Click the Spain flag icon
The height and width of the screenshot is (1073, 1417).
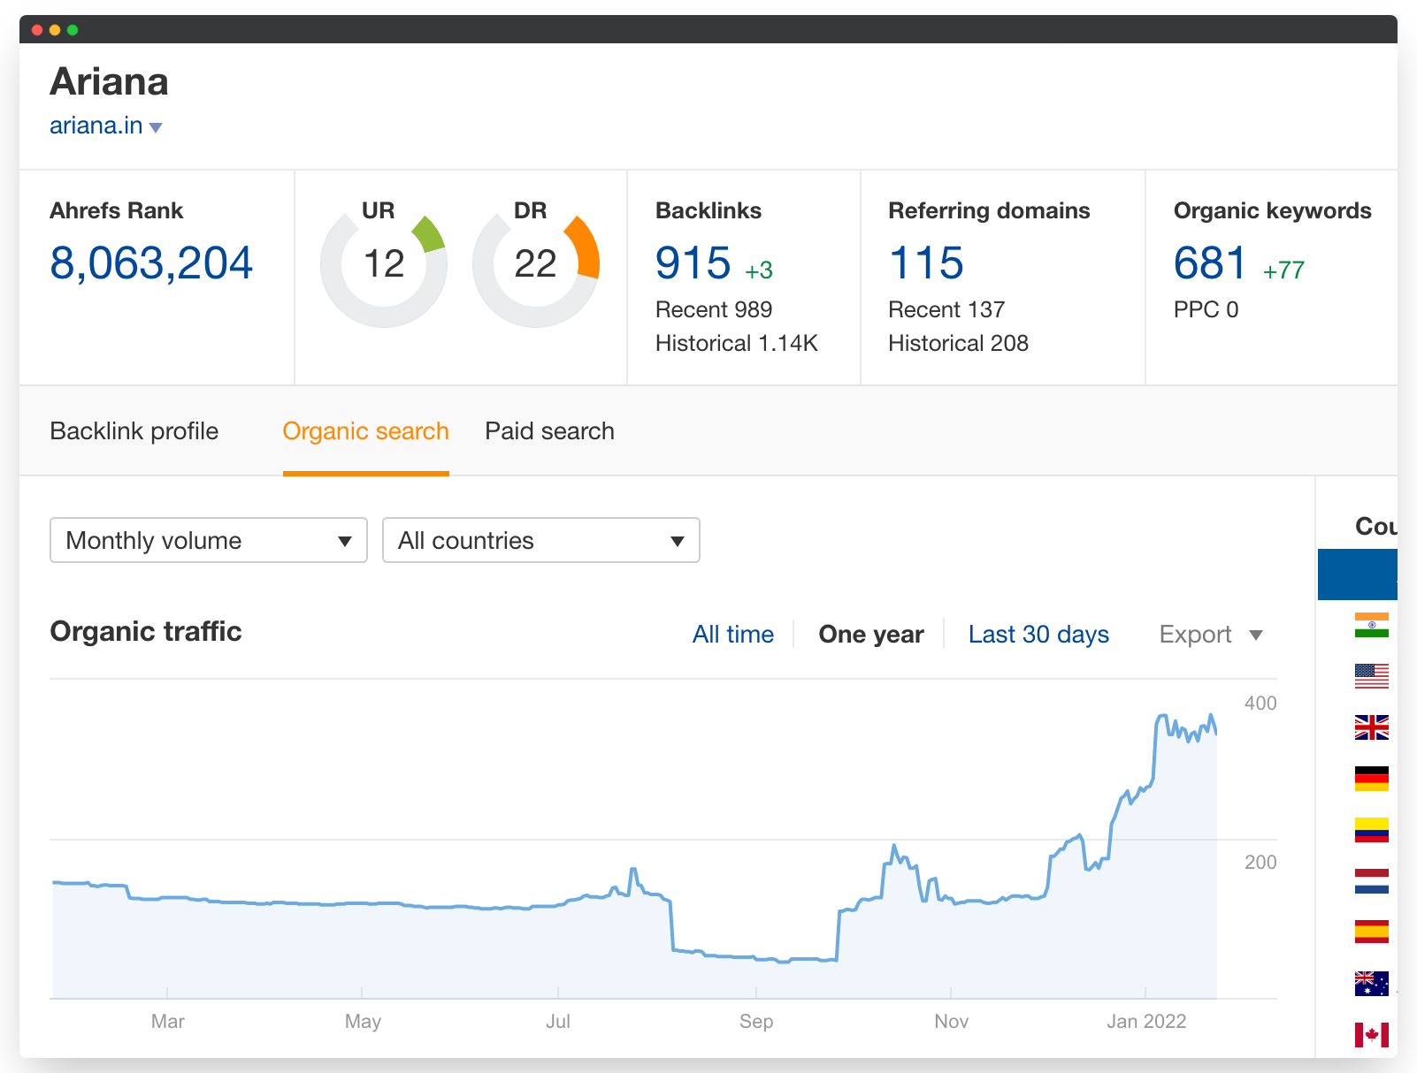click(1371, 932)
